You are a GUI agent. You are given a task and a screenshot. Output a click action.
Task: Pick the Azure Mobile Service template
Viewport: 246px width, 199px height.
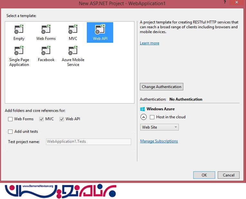coord(73,56)
